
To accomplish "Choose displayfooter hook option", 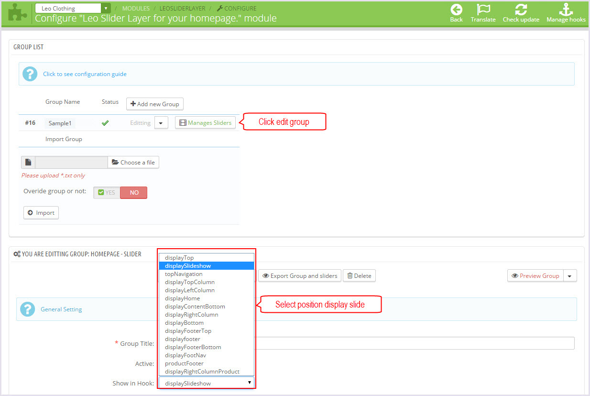I will tap(207, 339).
